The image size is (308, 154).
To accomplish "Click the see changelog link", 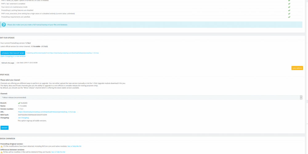I will click(23, 118).
